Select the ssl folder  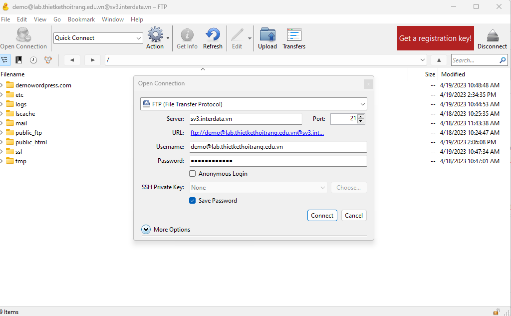(18, 152)
